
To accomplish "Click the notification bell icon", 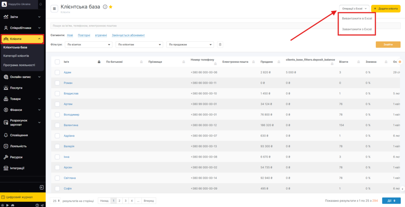I will (x=41, y=4).
